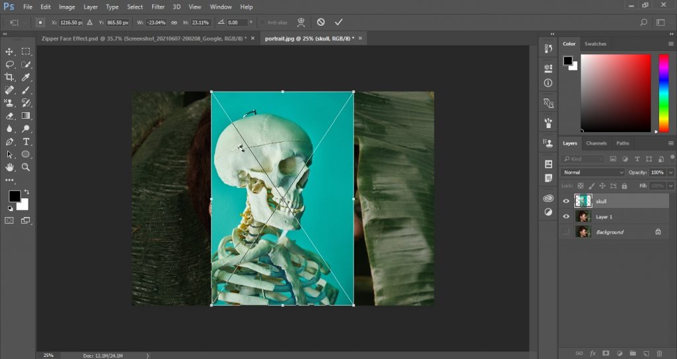Open the blend mode Normal dropdown
677x359 pixels.
(x=593, y=172)
